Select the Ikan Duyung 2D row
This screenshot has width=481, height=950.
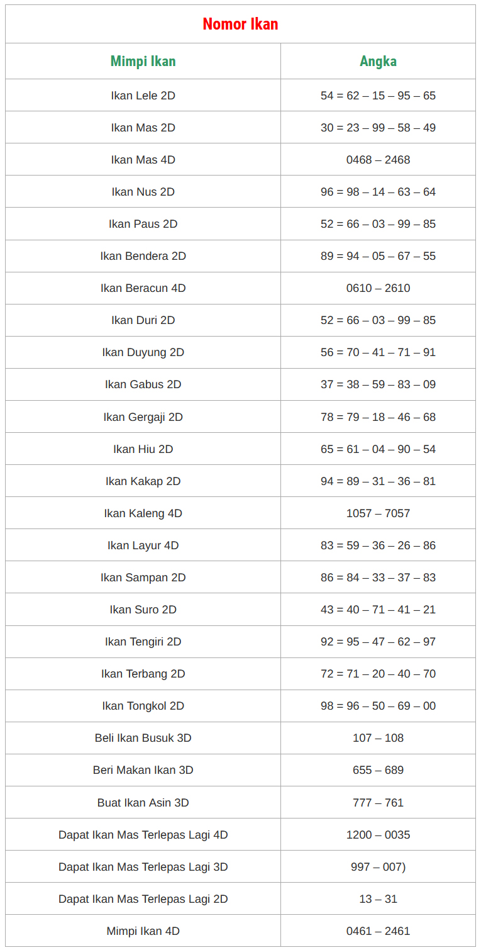click(x=143, y=352)
